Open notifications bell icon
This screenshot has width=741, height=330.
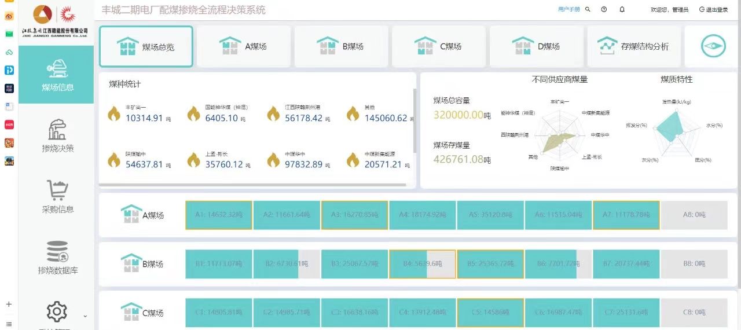click(622, 10)
